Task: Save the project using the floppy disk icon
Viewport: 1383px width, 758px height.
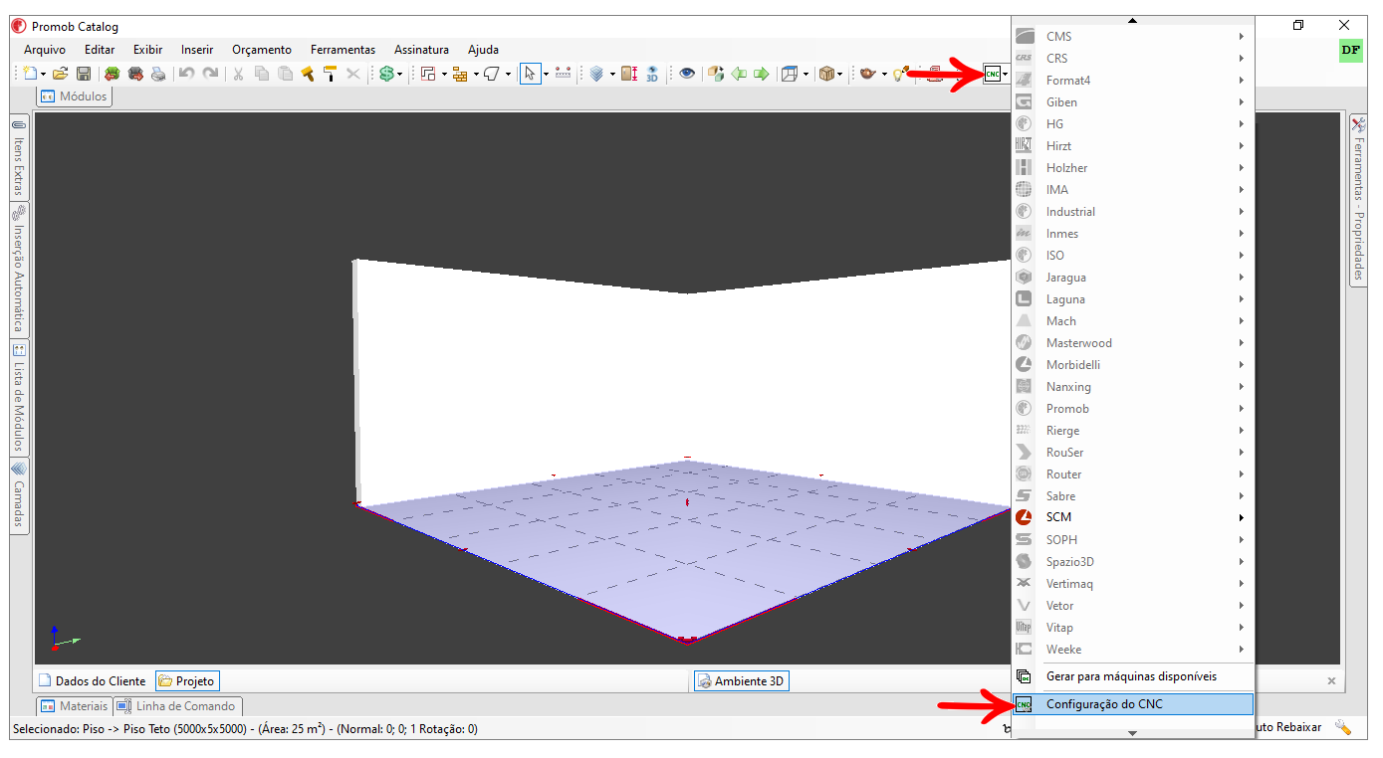Action: click(84, 74)
